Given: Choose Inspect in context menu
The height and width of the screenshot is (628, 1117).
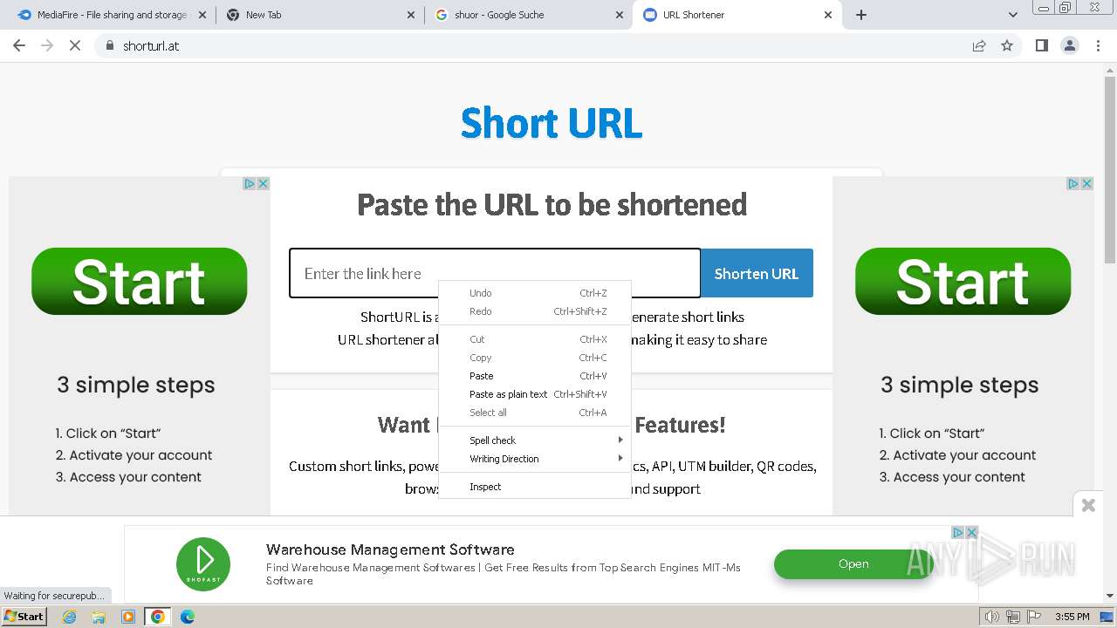Looking at the screenshot, I should [x=534, y=487].
